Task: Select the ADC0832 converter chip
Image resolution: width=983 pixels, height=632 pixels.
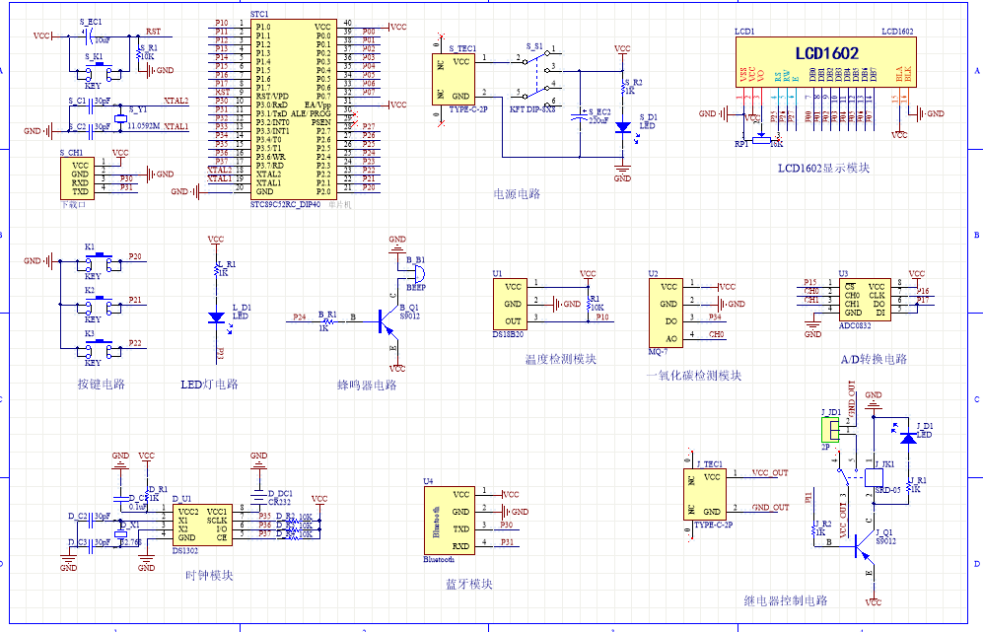Action: (x=863, y=299)
